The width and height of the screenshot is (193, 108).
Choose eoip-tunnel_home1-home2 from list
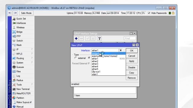click(109, 56)
